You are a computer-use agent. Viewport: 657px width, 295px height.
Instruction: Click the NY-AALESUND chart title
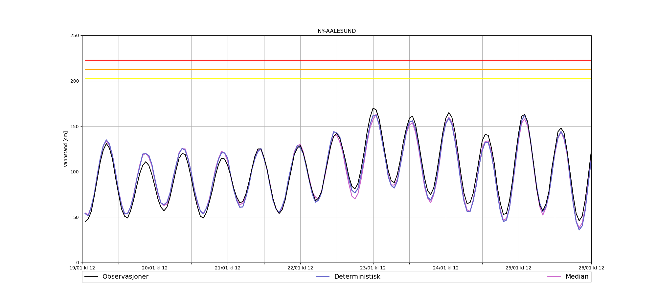(336, 31)
